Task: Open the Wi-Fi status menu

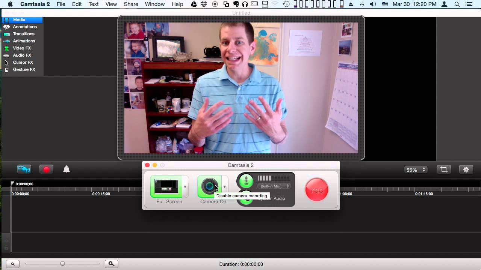Action: coord(275,4)
